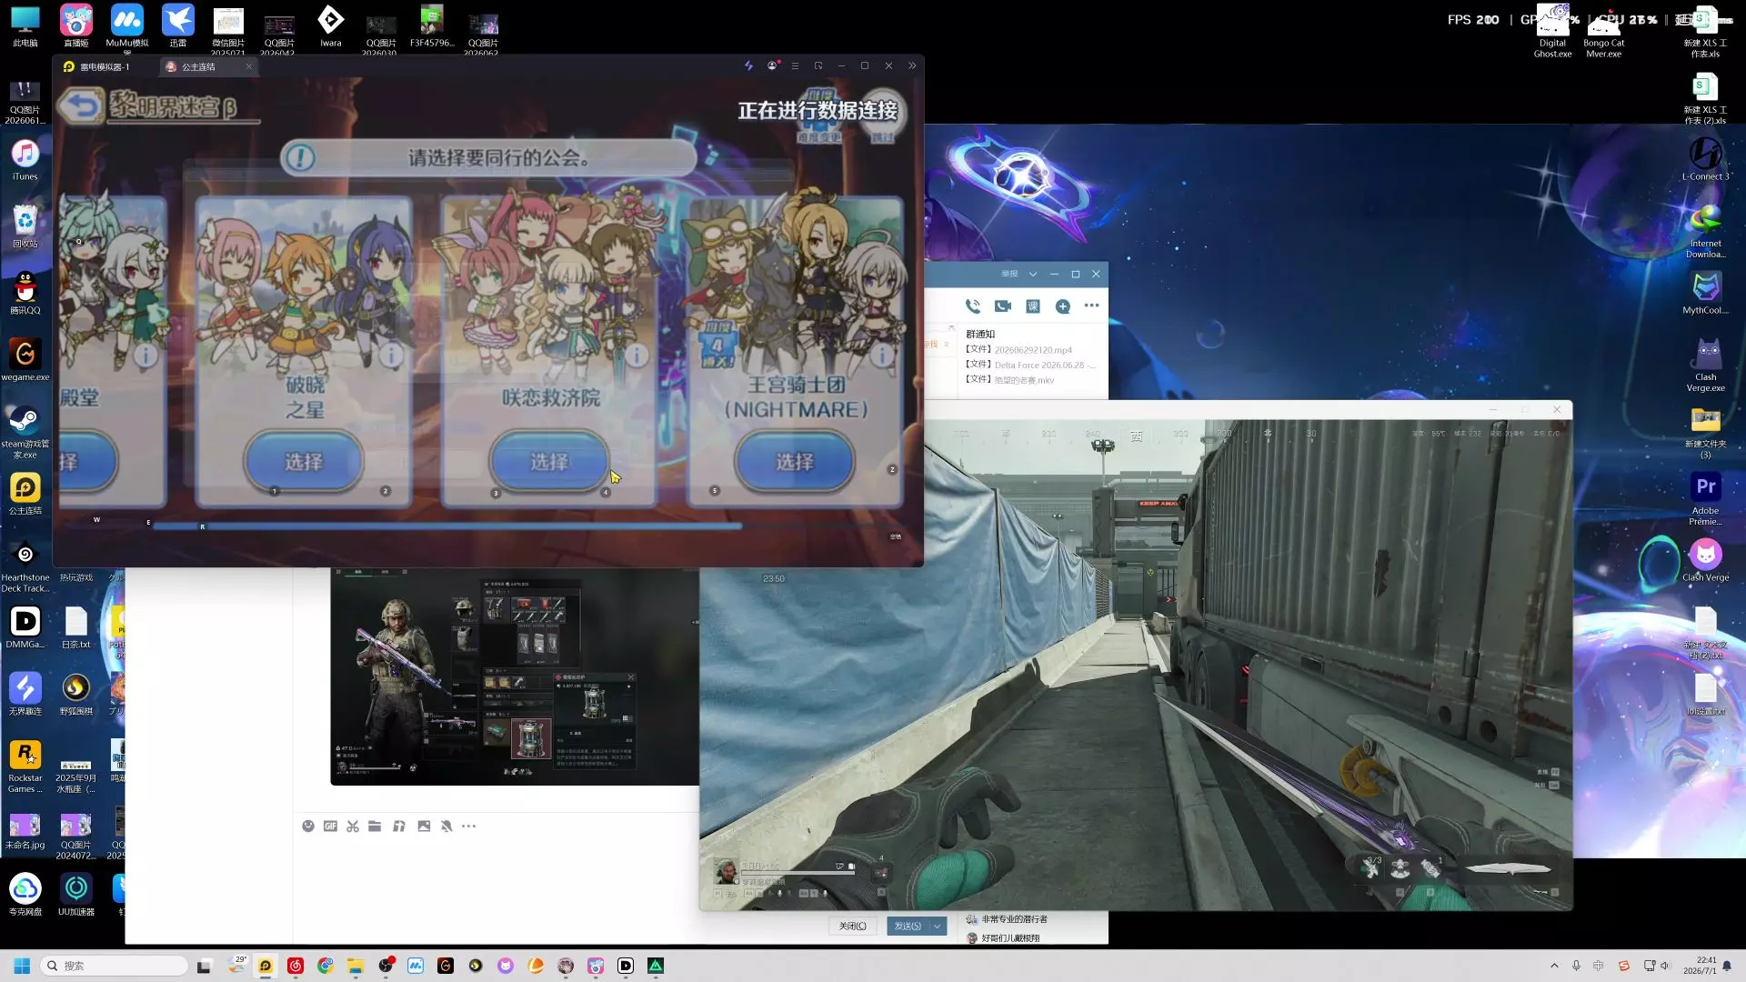Open Task View on the taskbar
Screen dimensions: 1746x982
point(204,966)
